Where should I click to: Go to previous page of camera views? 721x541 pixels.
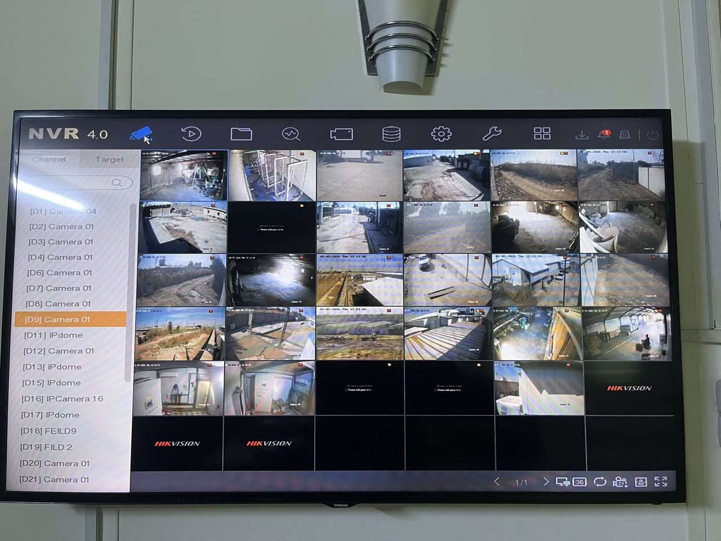(x=496, y=481)
